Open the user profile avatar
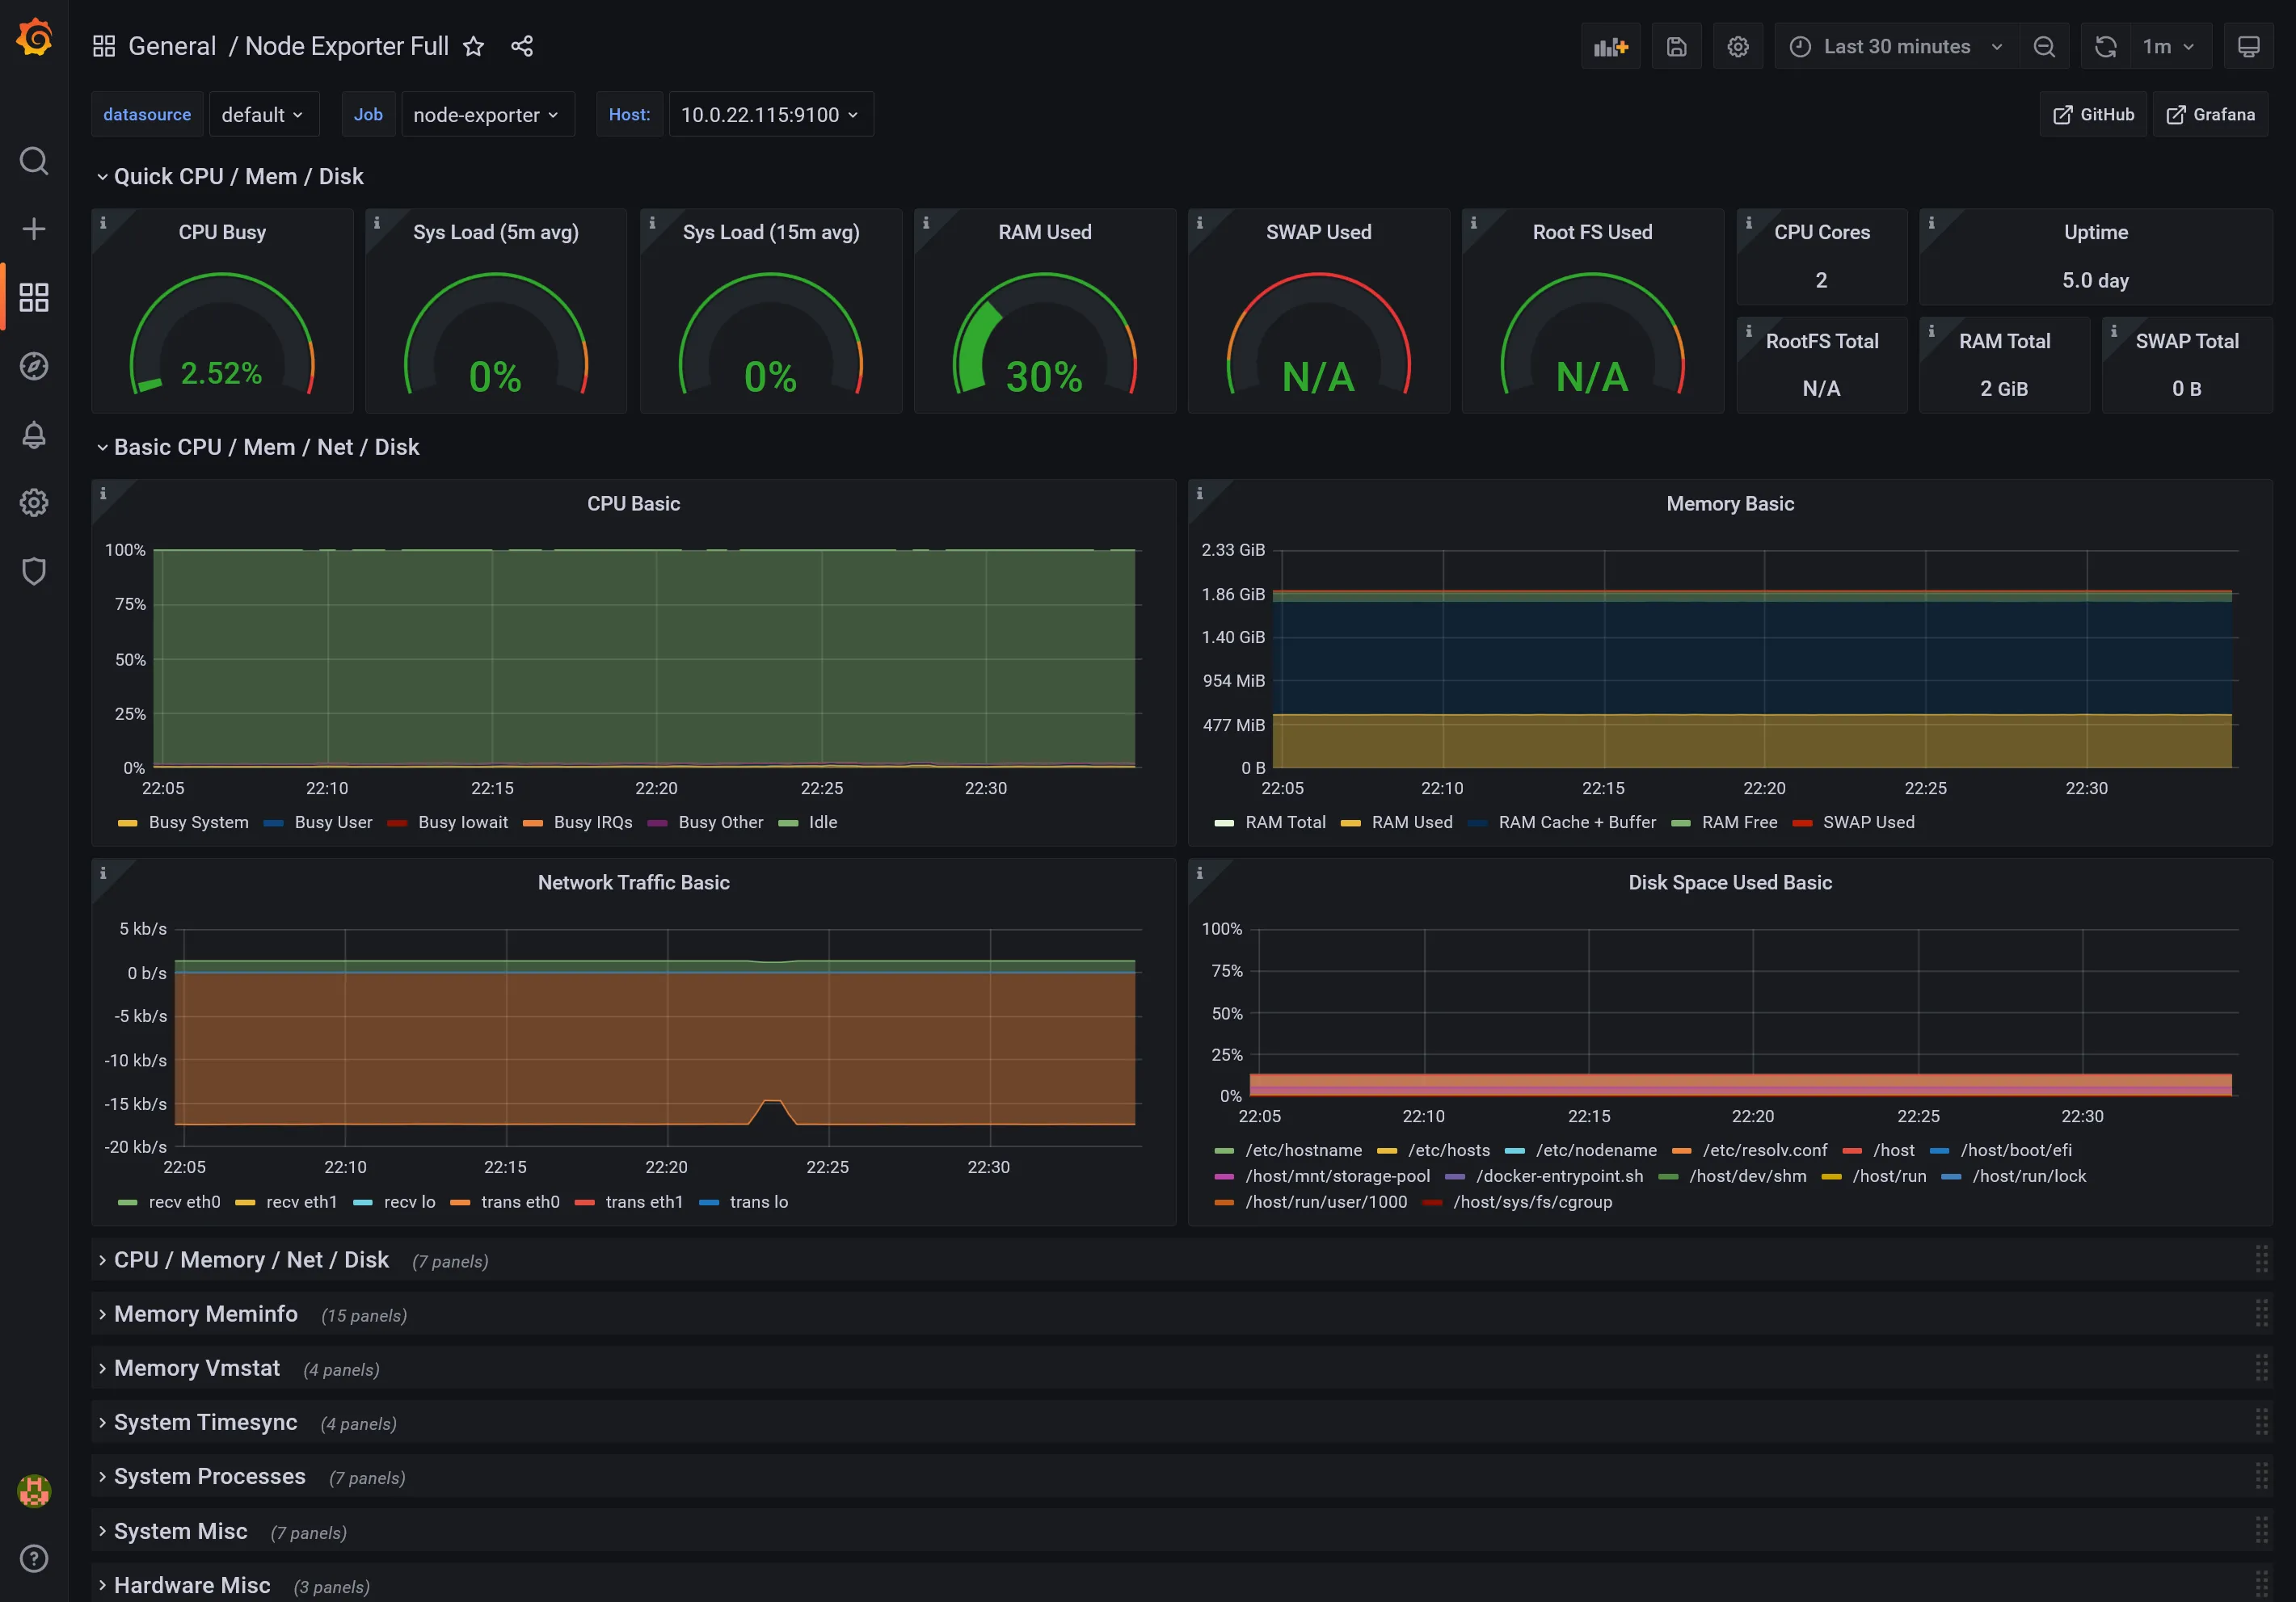2296x1602 pixels. (34, 1491)
